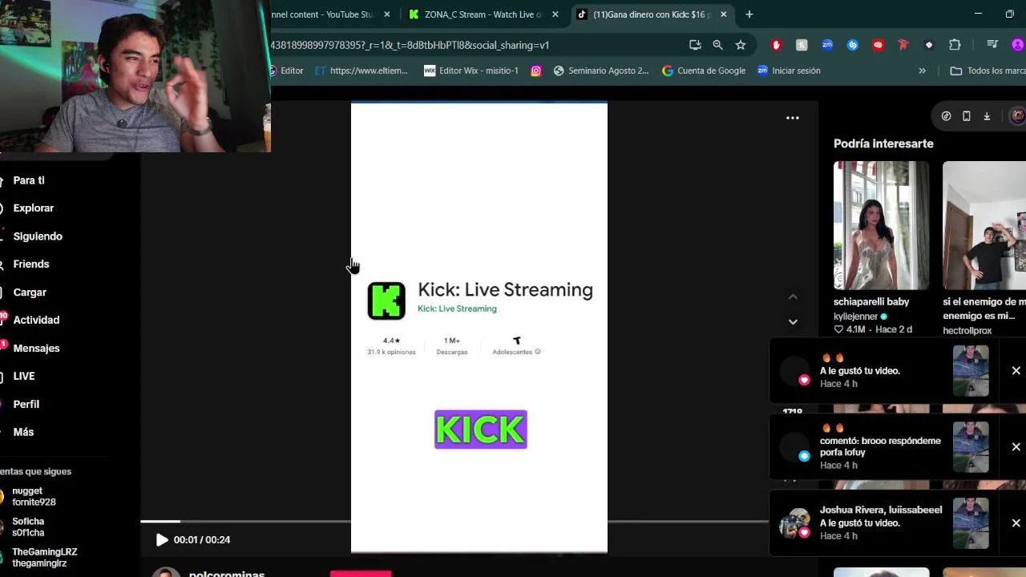Image resolution: width=1026 pixels, height=577 pixels.
Task: Click the TikTok download desktop app icon
Action: tap(987, 116)
